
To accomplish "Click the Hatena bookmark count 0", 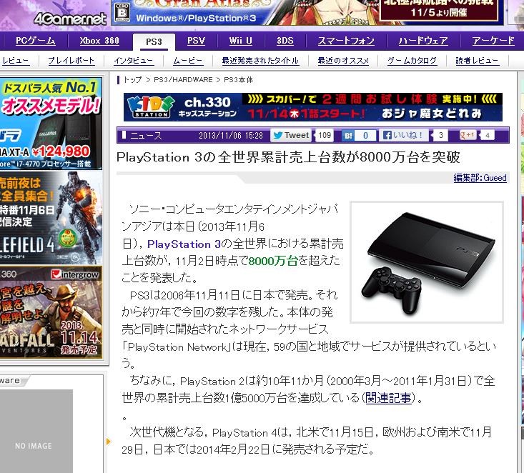I will [x=365, y=136].
